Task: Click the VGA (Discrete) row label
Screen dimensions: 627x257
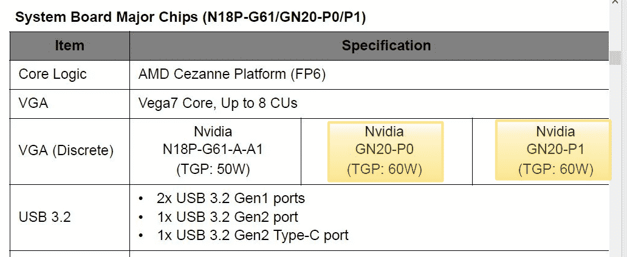Action: pyautogui.click(x=66, y=151)
